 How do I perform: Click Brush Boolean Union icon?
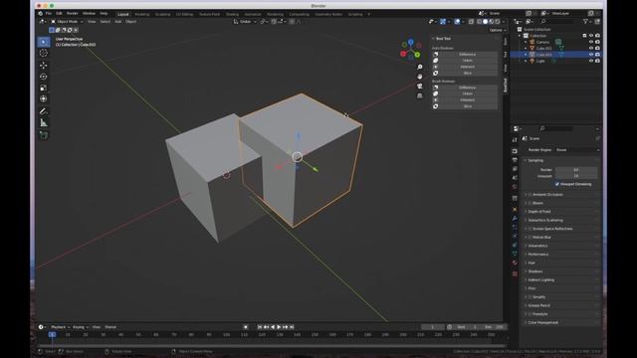(x=436, y=93)
